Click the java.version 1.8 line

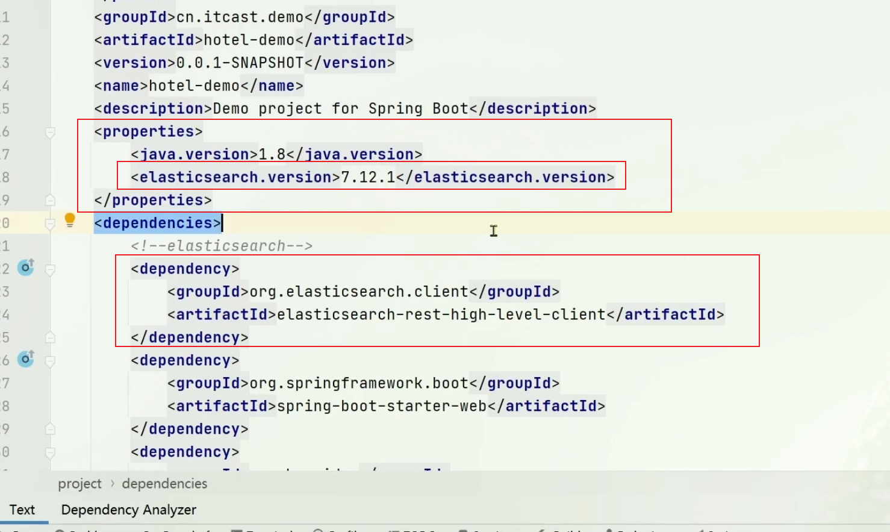[x=276, y=154]
